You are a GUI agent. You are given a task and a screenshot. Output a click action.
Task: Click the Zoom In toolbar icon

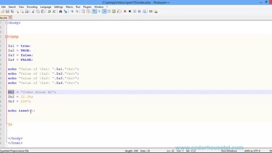tap(72, 11)
